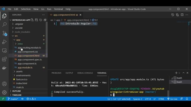Open feedback icon in status bar
191x107 pixels.
tap(181, 99)
